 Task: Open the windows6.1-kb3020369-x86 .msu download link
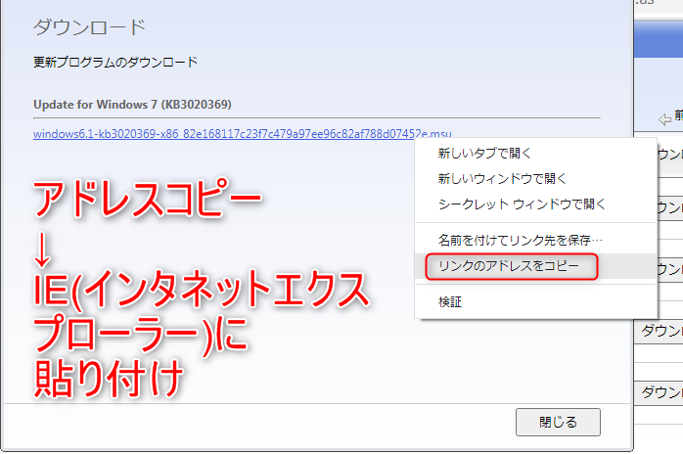point(243,134)
